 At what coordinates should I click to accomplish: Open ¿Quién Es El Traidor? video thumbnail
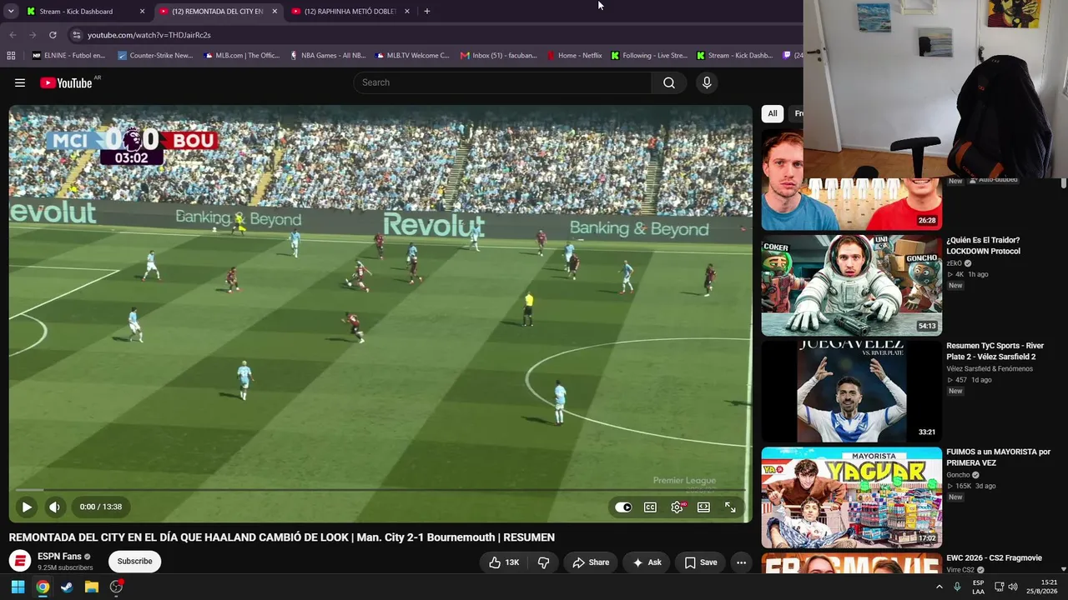[851, 286]
